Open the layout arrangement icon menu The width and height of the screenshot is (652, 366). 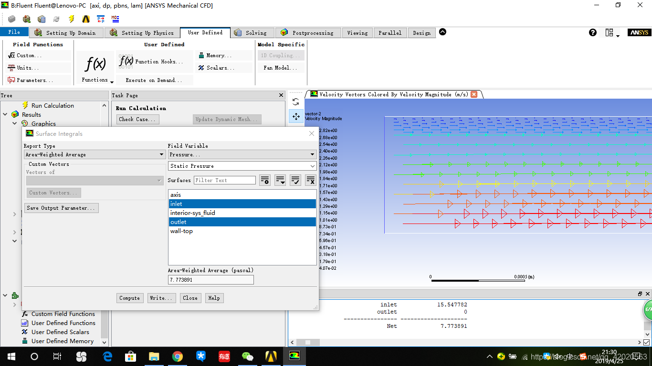(x=612, y=32)
